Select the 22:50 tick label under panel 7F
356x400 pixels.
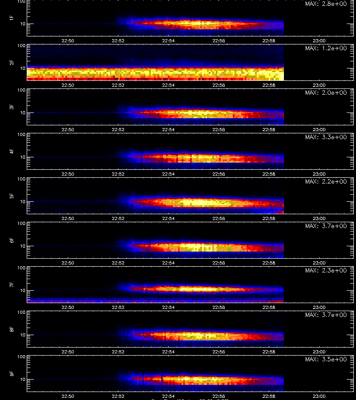(x=68, y=307)
